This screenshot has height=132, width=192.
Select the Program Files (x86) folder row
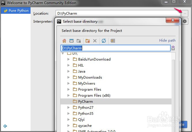[x=116, y=96]
